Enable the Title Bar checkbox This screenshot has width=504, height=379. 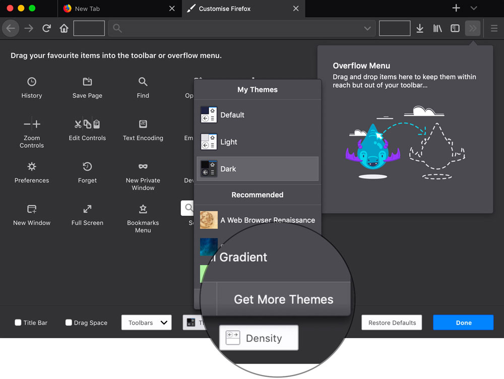tap(18, 323)
